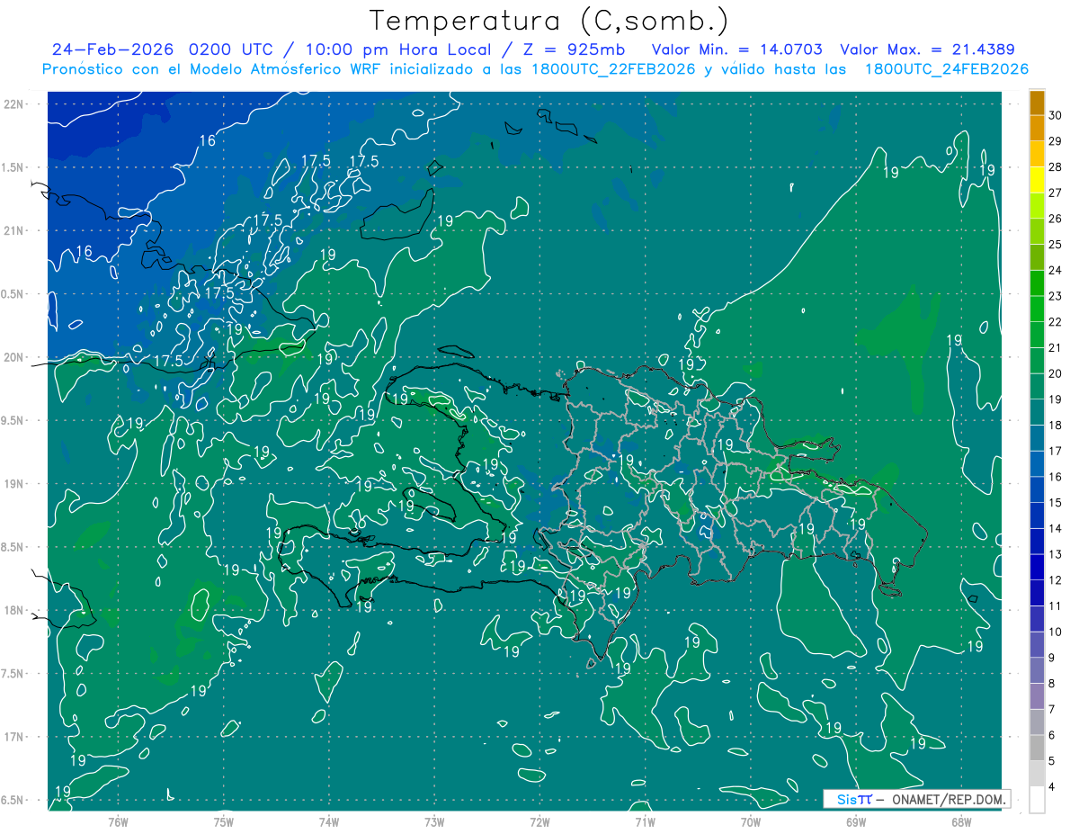Click the "72W" longitude label

pyautogui.click(x=539, y=821)
